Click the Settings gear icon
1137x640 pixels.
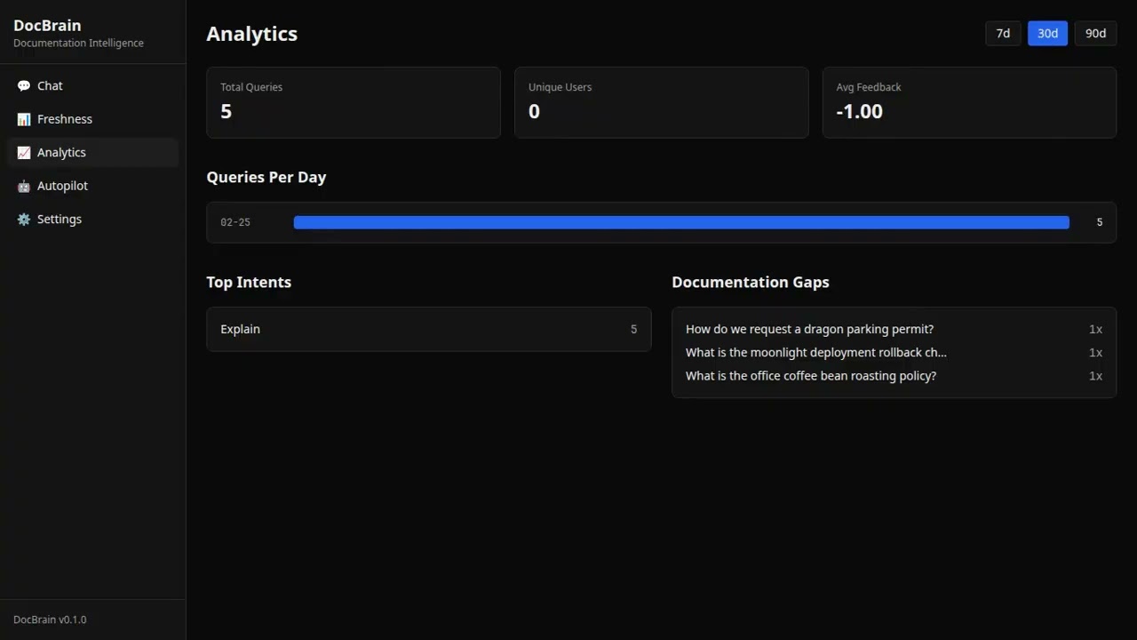(x=24, y=220)
